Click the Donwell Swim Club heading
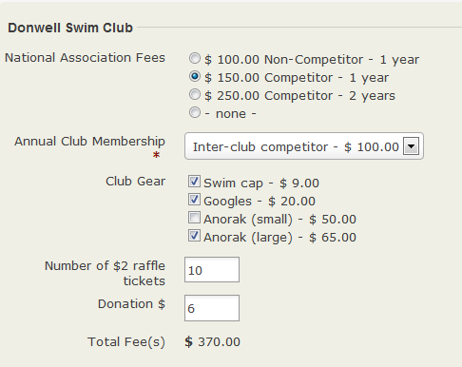The image size is (462, 367). pos(70,28)
